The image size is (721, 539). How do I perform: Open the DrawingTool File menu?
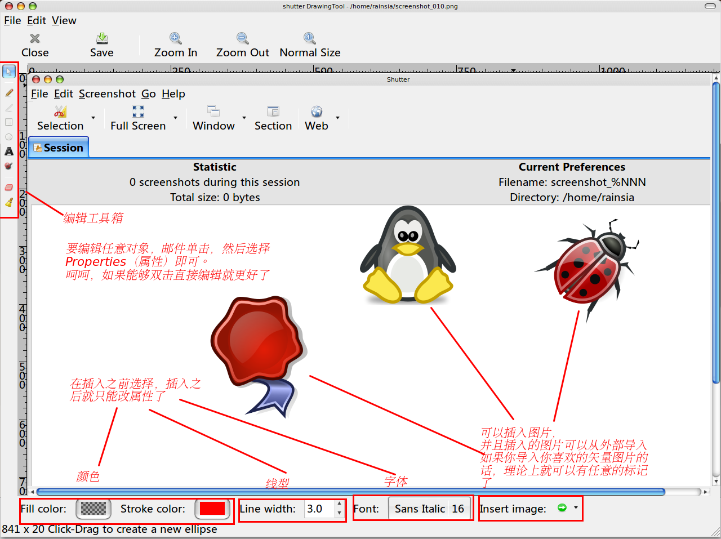(x=12, y=20)
